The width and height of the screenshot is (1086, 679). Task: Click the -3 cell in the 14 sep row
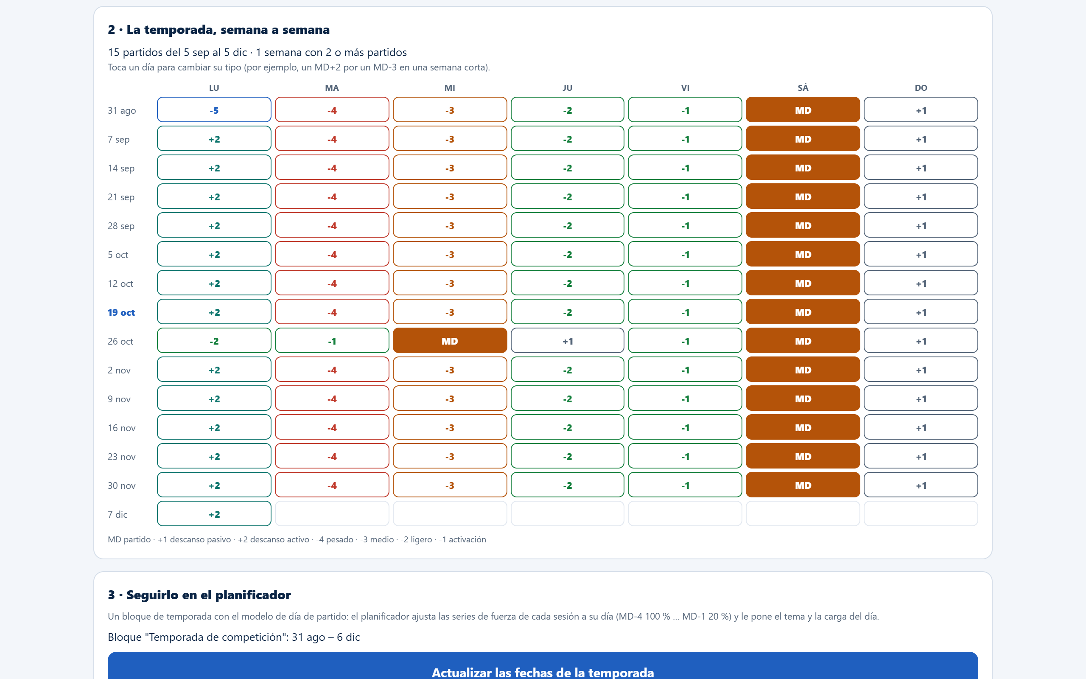tap(450, 168)
